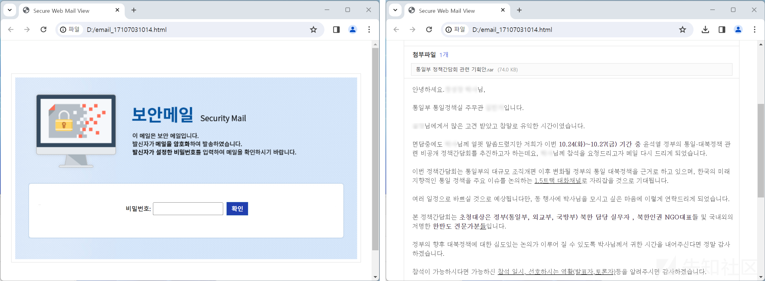The height and width of the screenshot is (281, 765).
Task: Go forward in left browser window
Action: pos(27,29)
